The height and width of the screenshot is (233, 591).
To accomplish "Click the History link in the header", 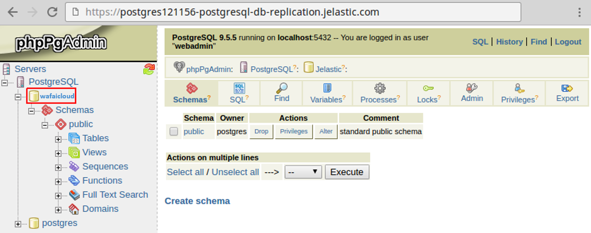I will (509, 42).
